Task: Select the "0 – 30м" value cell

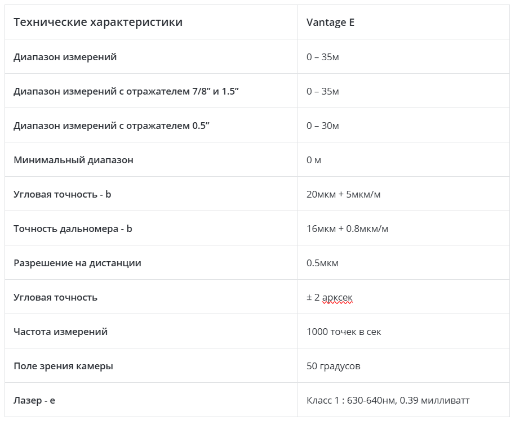Action: (x=323, y=126)
